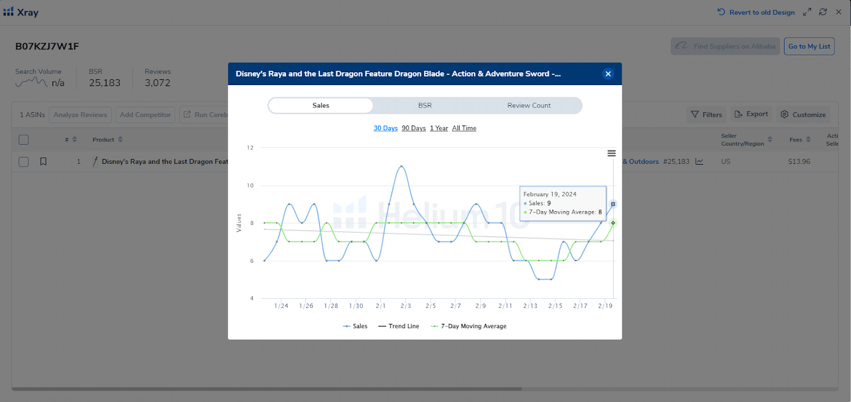Show the 1 Year range

(439, 128)
